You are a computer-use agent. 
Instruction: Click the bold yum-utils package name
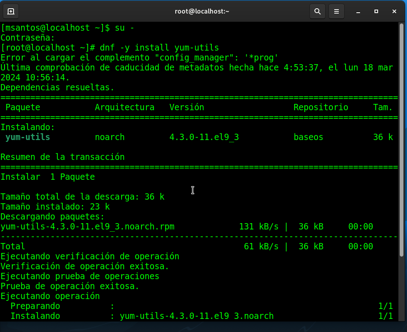[x=28, y=137]
